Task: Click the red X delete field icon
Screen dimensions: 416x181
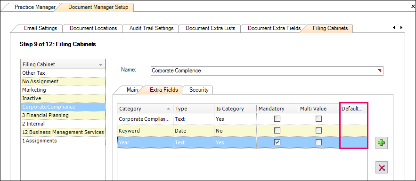Action: pos(382,167)
